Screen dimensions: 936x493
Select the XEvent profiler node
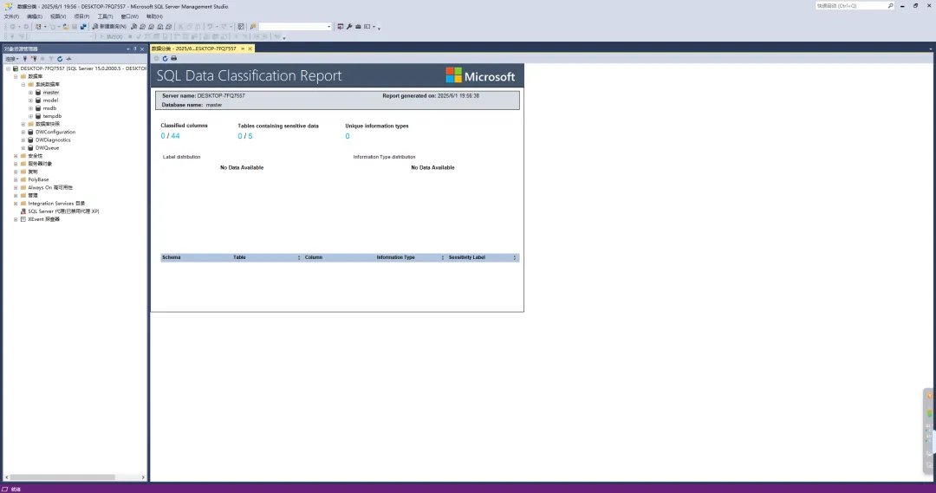click(43, 219)
